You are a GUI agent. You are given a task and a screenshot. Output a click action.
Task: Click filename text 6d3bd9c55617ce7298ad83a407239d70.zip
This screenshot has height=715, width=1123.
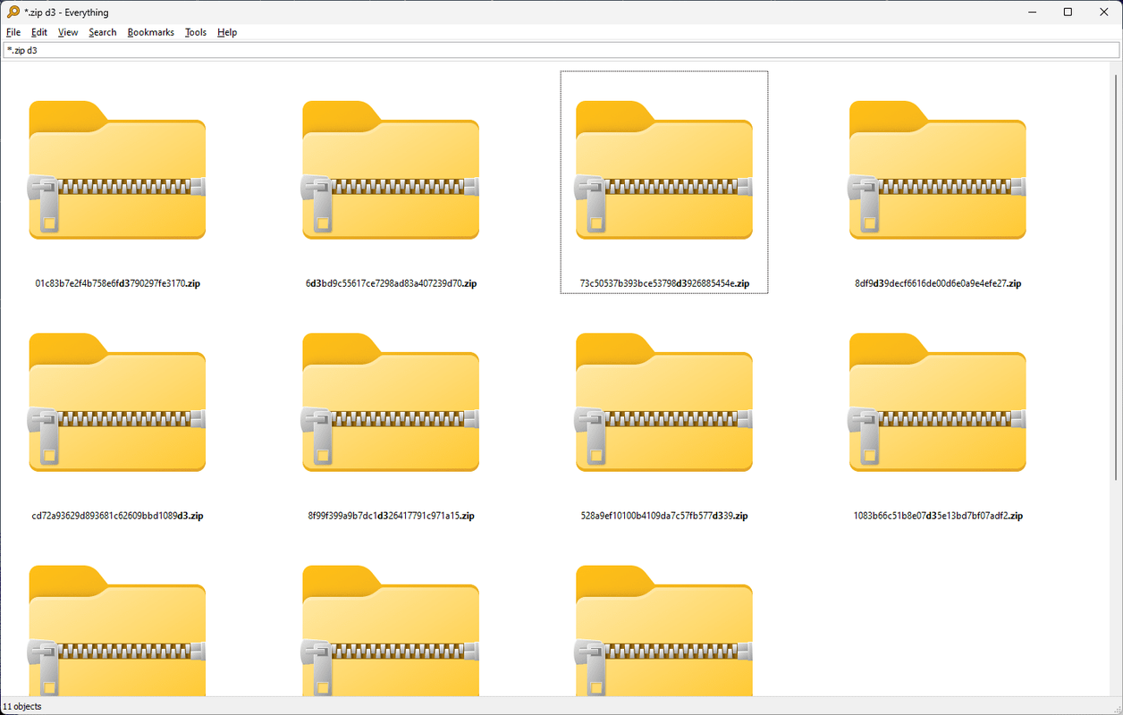391,283
